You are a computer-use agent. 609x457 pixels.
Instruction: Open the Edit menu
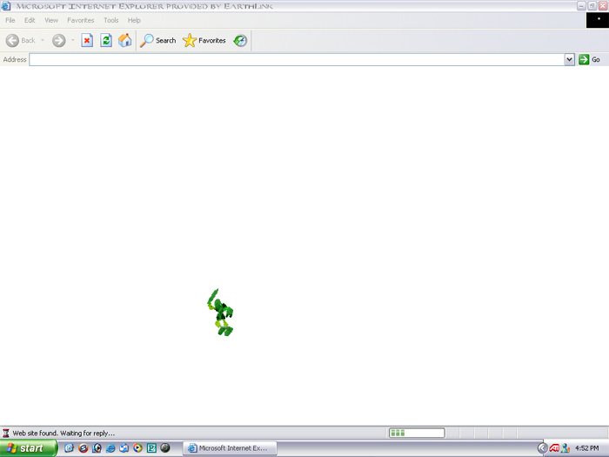30,20
